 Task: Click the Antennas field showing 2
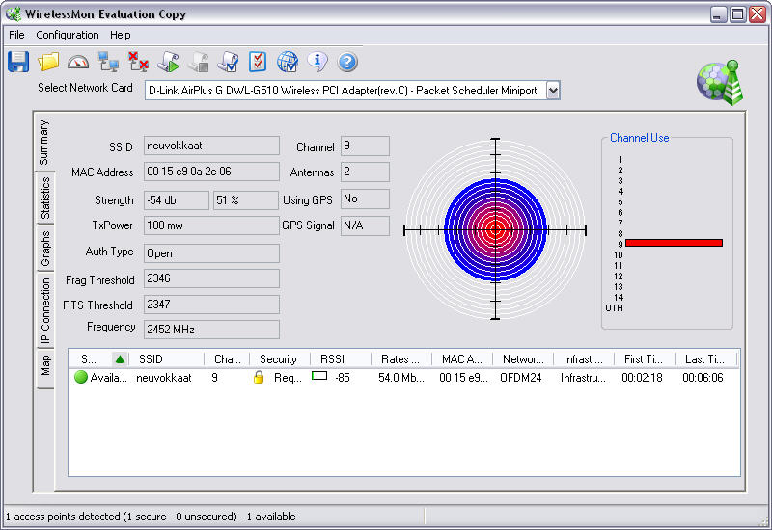[366, 172]
